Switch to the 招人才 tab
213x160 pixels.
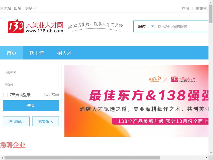click(64, 53)
